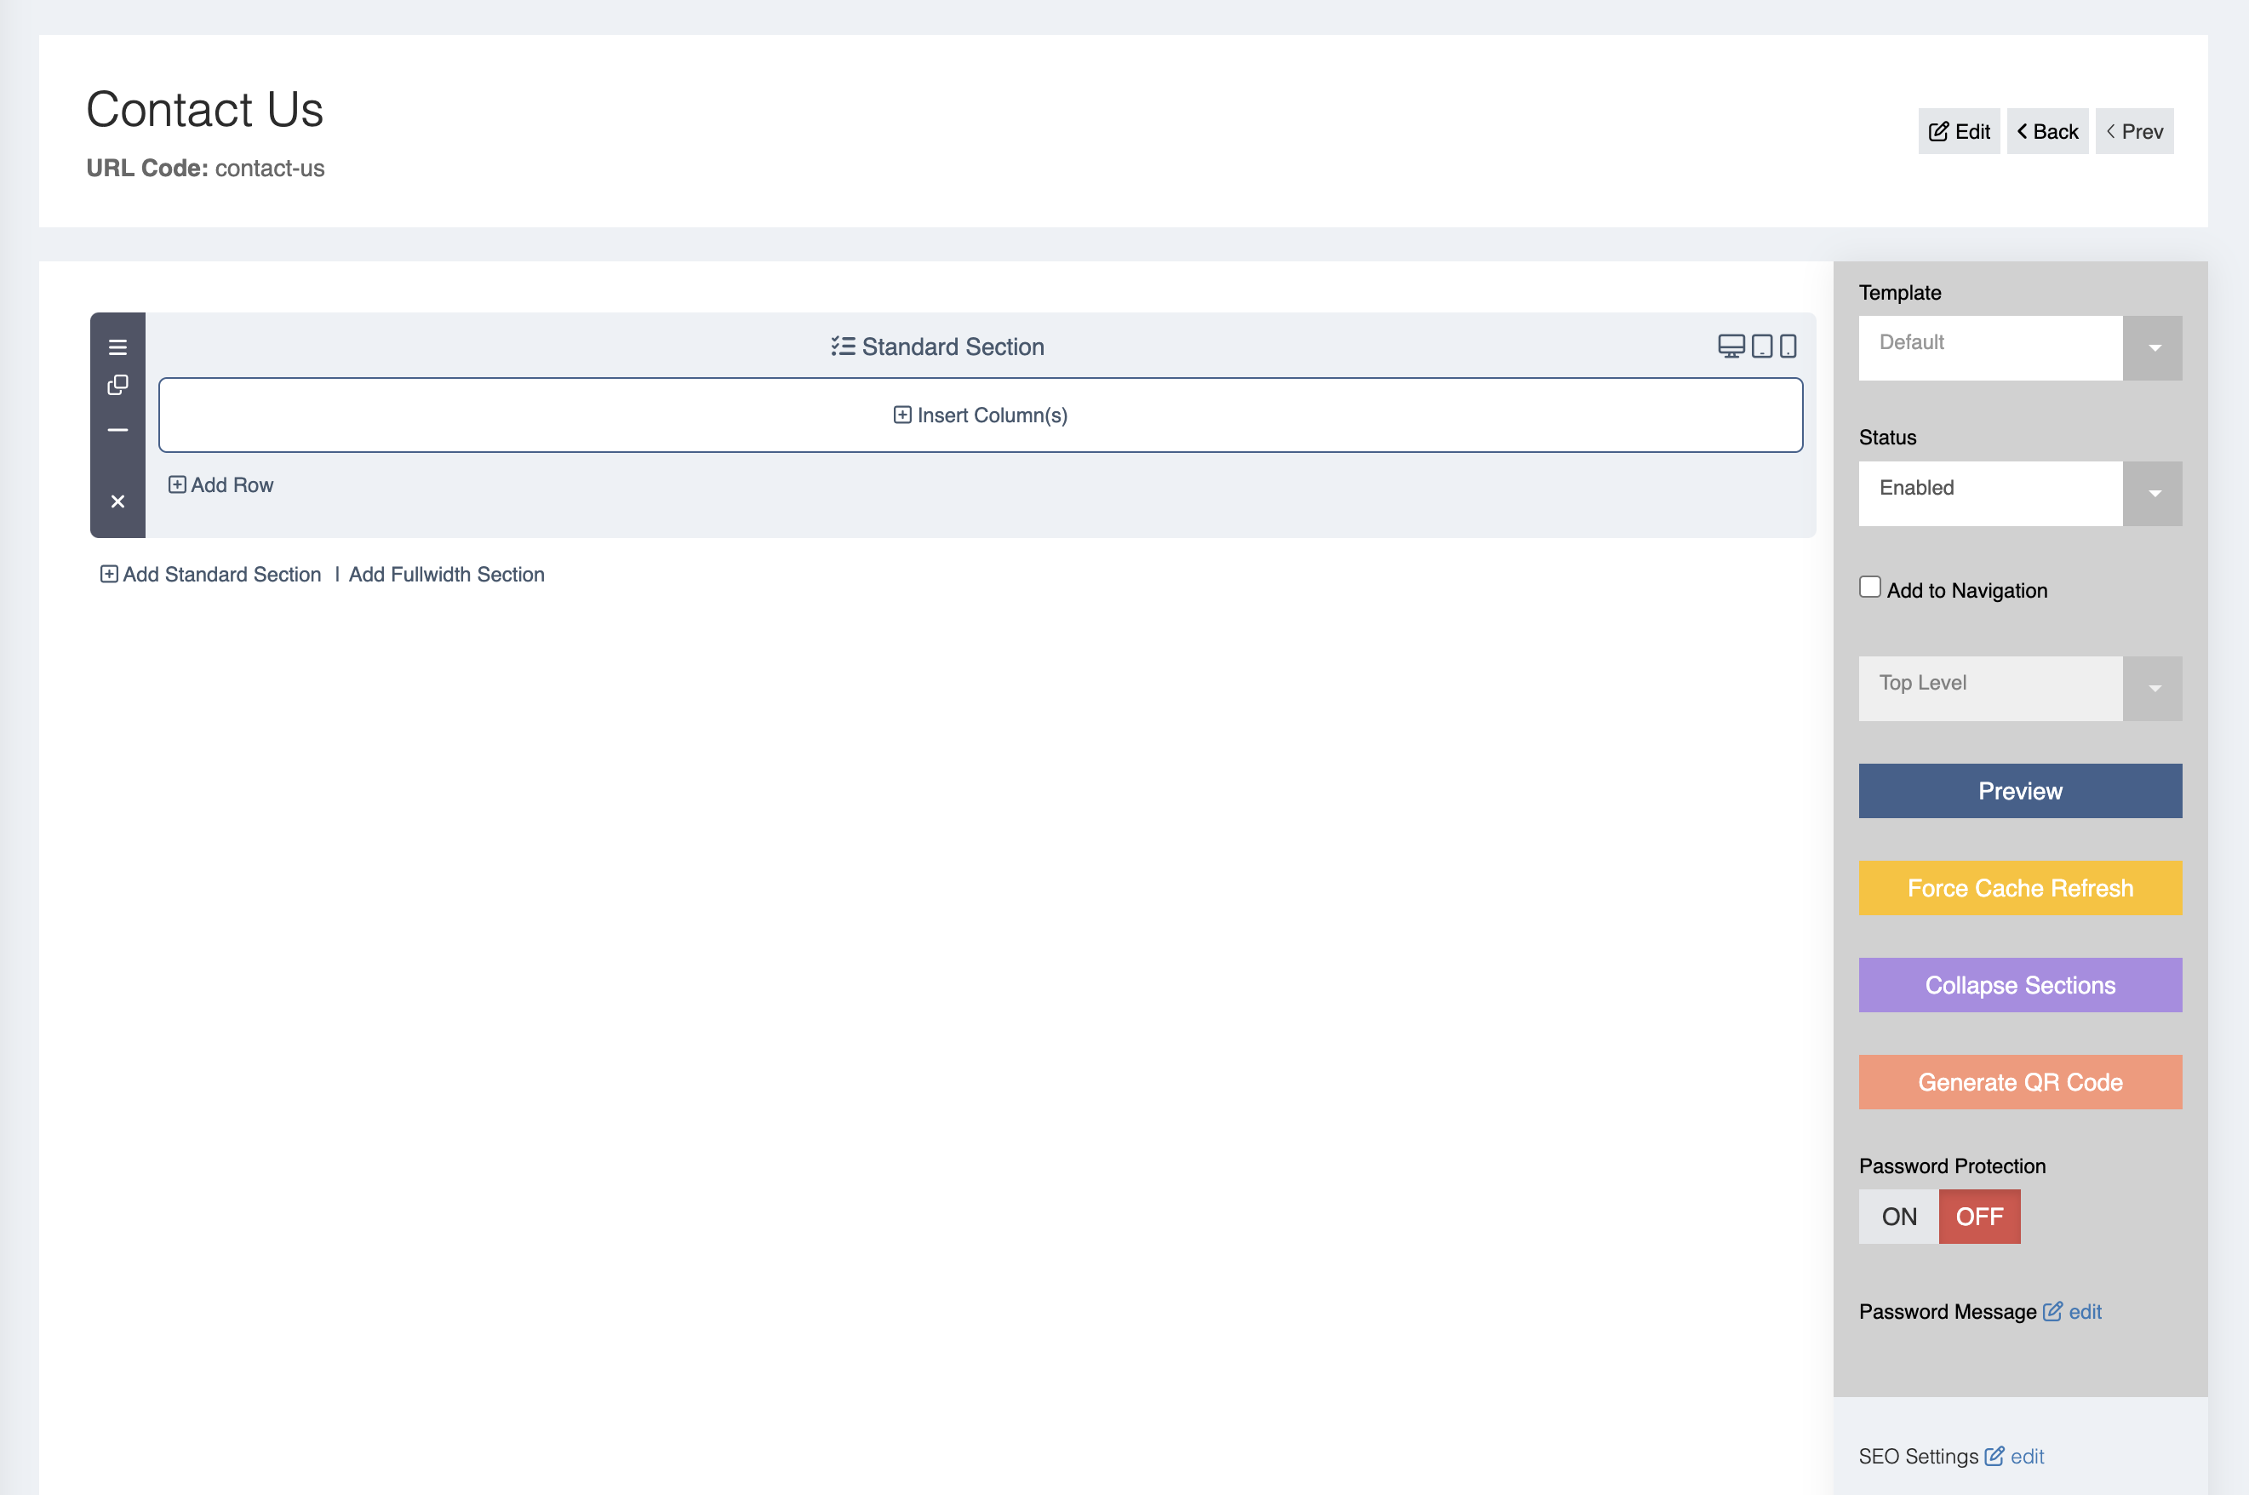Add a new row to the section
2249x1495 pixels.
point(221,485)
